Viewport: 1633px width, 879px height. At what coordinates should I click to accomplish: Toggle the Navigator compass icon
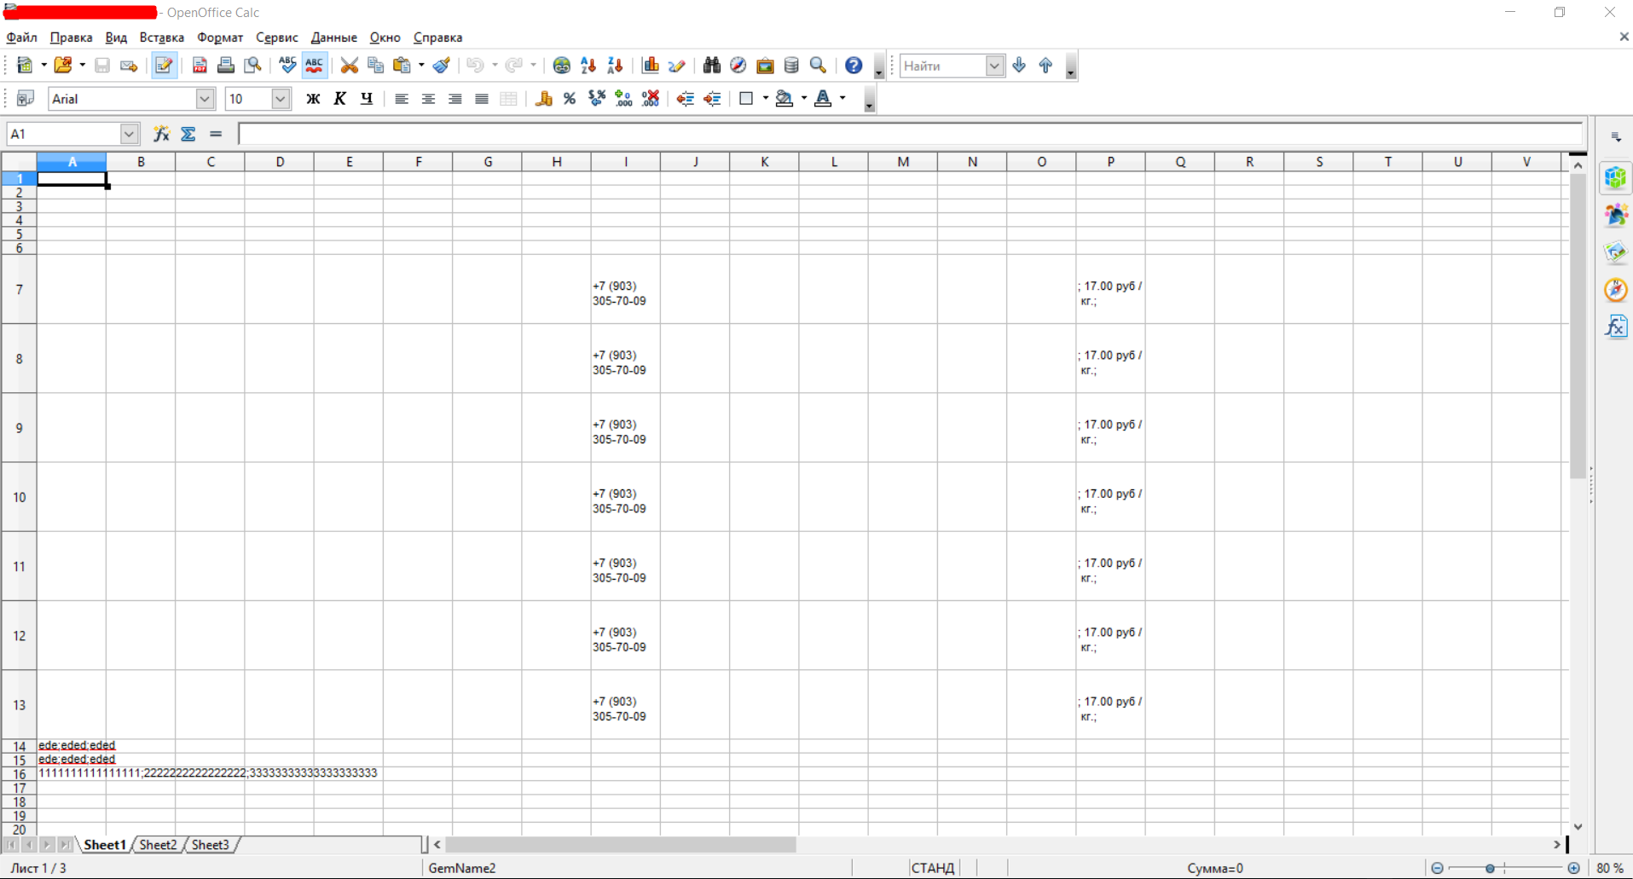pos(738,66)
